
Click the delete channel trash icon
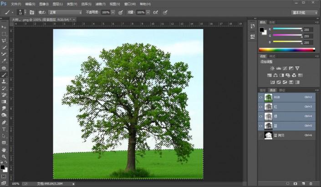311,183
